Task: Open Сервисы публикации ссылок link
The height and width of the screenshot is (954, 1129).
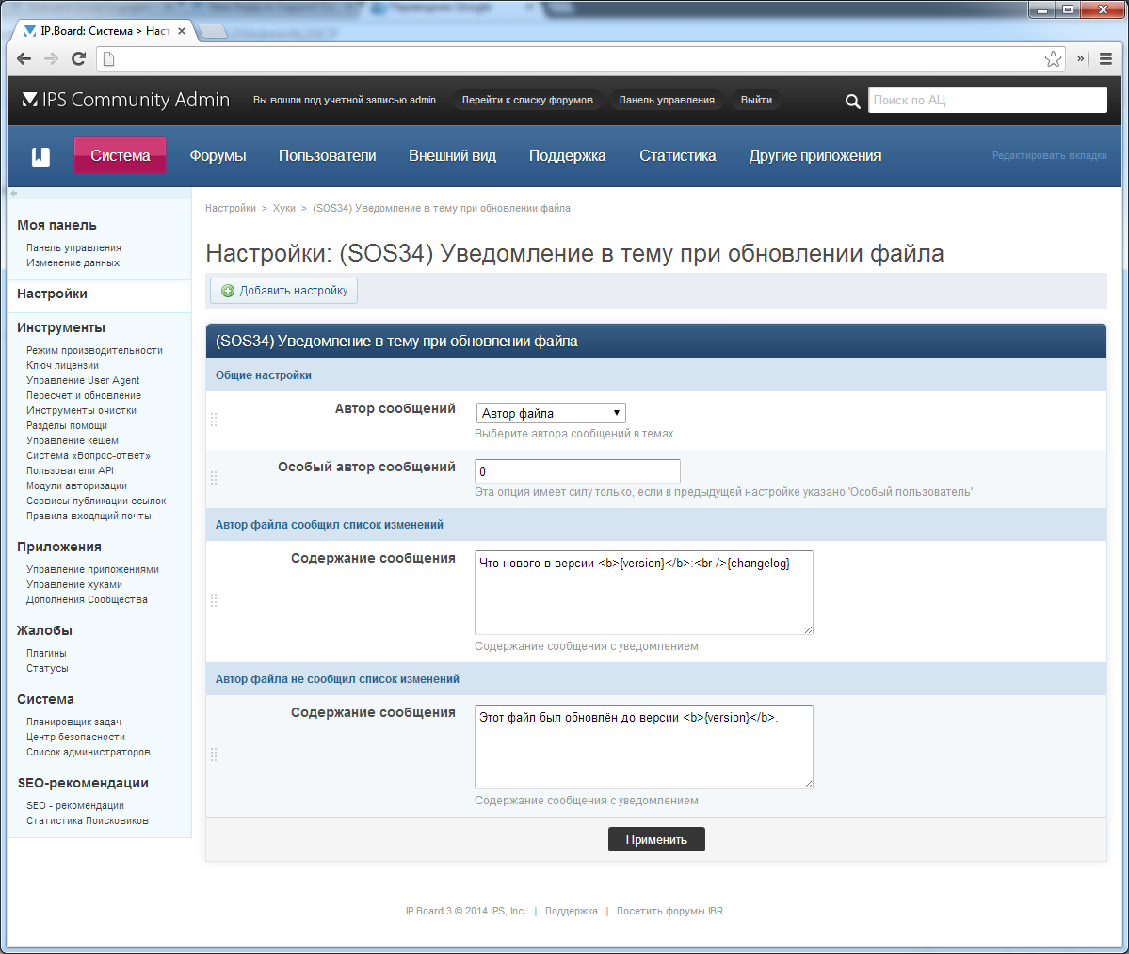Action: (96, 501)
